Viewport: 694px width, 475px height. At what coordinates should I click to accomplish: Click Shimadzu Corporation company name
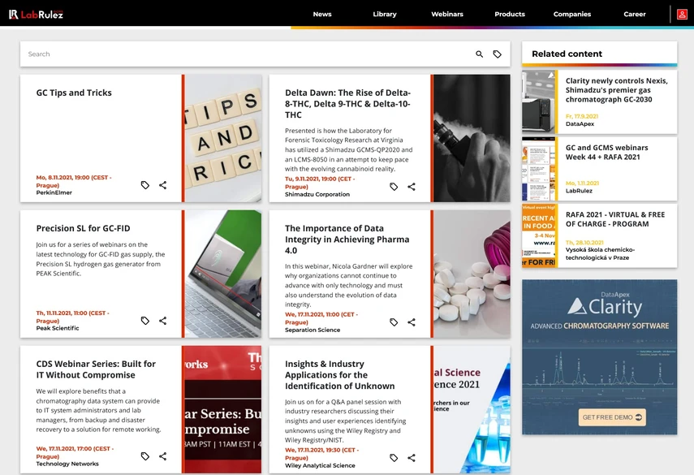[x=317, y=194]
